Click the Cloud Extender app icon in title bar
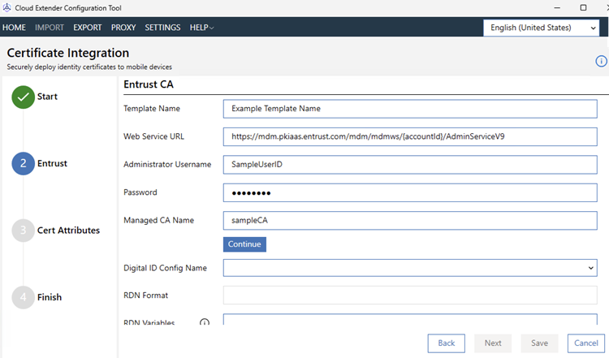Screen dimensions: 609x358 8,7
